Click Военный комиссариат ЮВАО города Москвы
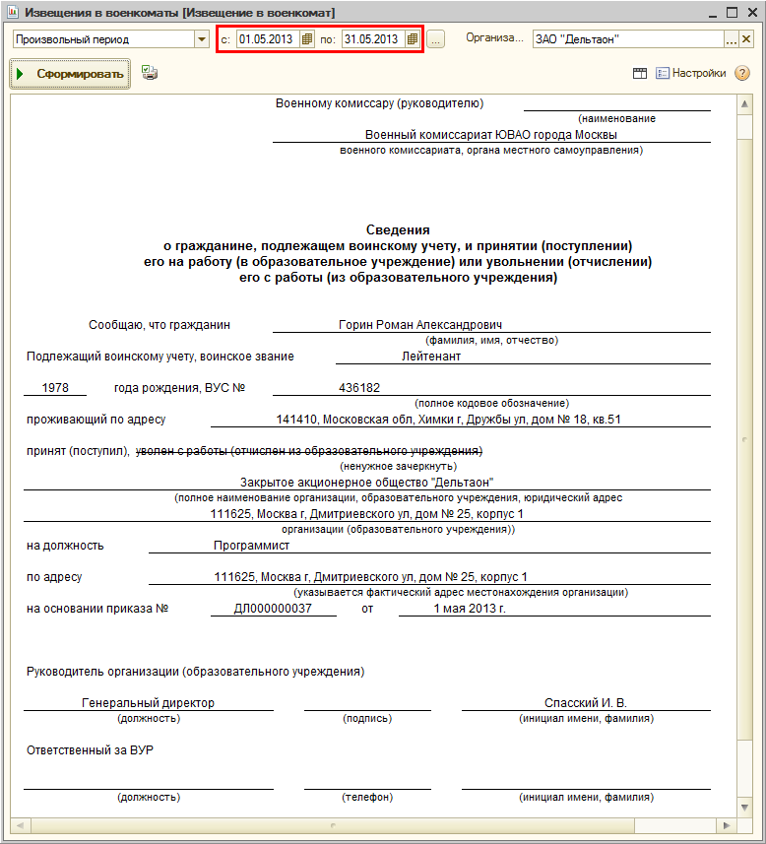 tap(491, 135)
